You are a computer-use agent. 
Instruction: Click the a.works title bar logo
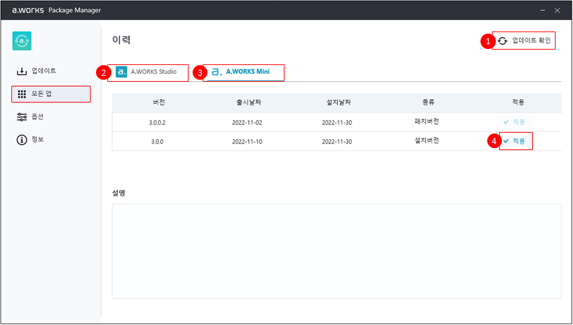coord(28,10)
